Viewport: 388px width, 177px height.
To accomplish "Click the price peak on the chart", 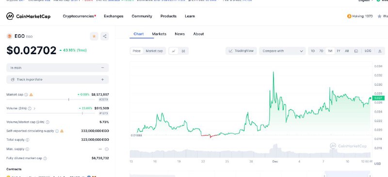I will coord(274,72).
